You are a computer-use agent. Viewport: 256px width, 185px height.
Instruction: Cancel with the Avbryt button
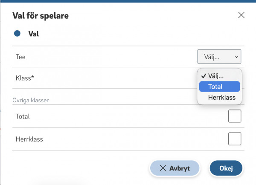(175, 168)
